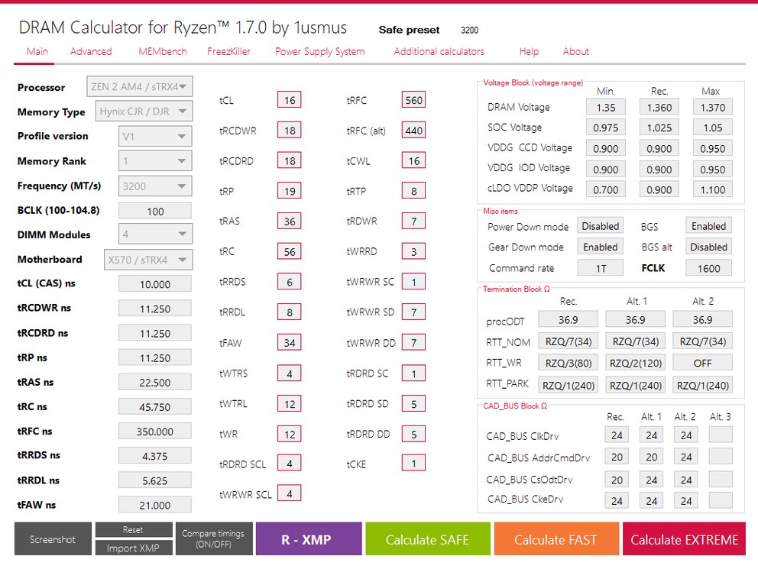Open the Main tab
The height and width of the screenshot is (569, 758).
[x=37, y=52]
